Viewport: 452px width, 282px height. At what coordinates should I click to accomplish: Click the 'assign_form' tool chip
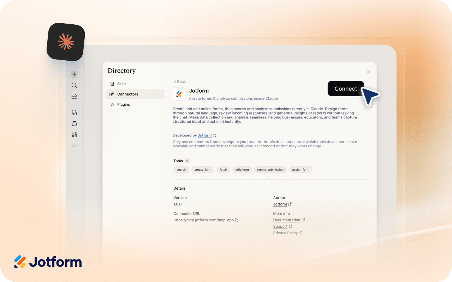(x=301, y=170)
